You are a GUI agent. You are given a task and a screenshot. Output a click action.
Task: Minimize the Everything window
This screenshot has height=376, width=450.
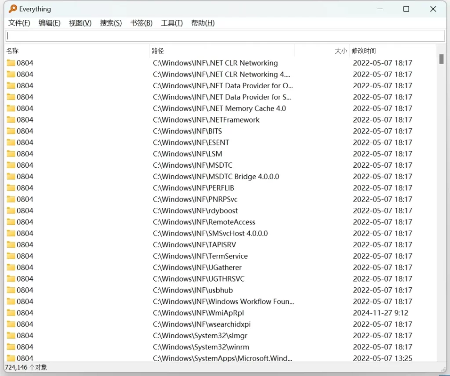pos(380,9)
